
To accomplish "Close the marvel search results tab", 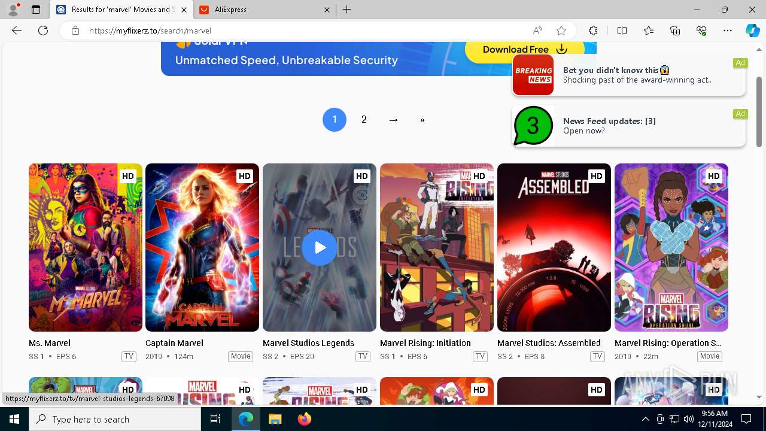I will click(x=184, y=10).
